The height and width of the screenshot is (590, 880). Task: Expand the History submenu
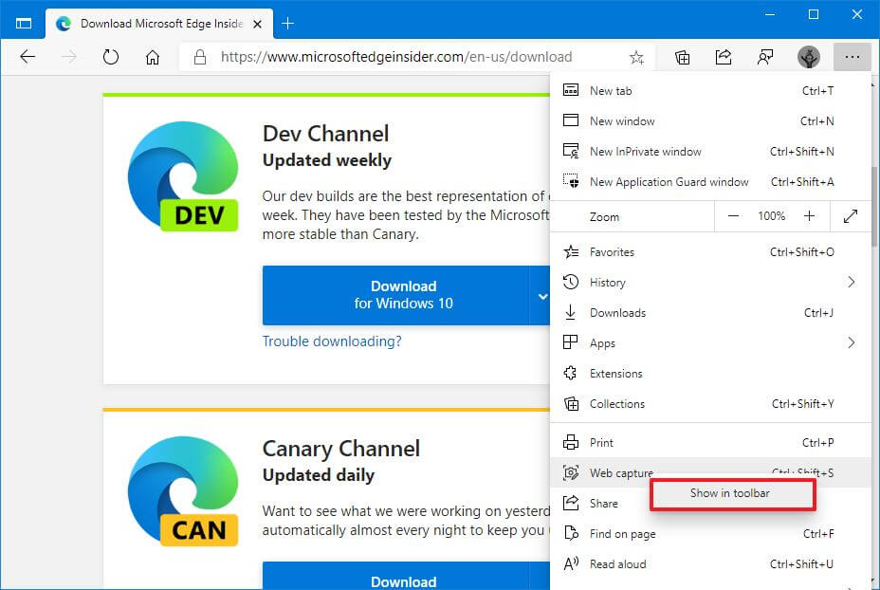coord(710,283)
